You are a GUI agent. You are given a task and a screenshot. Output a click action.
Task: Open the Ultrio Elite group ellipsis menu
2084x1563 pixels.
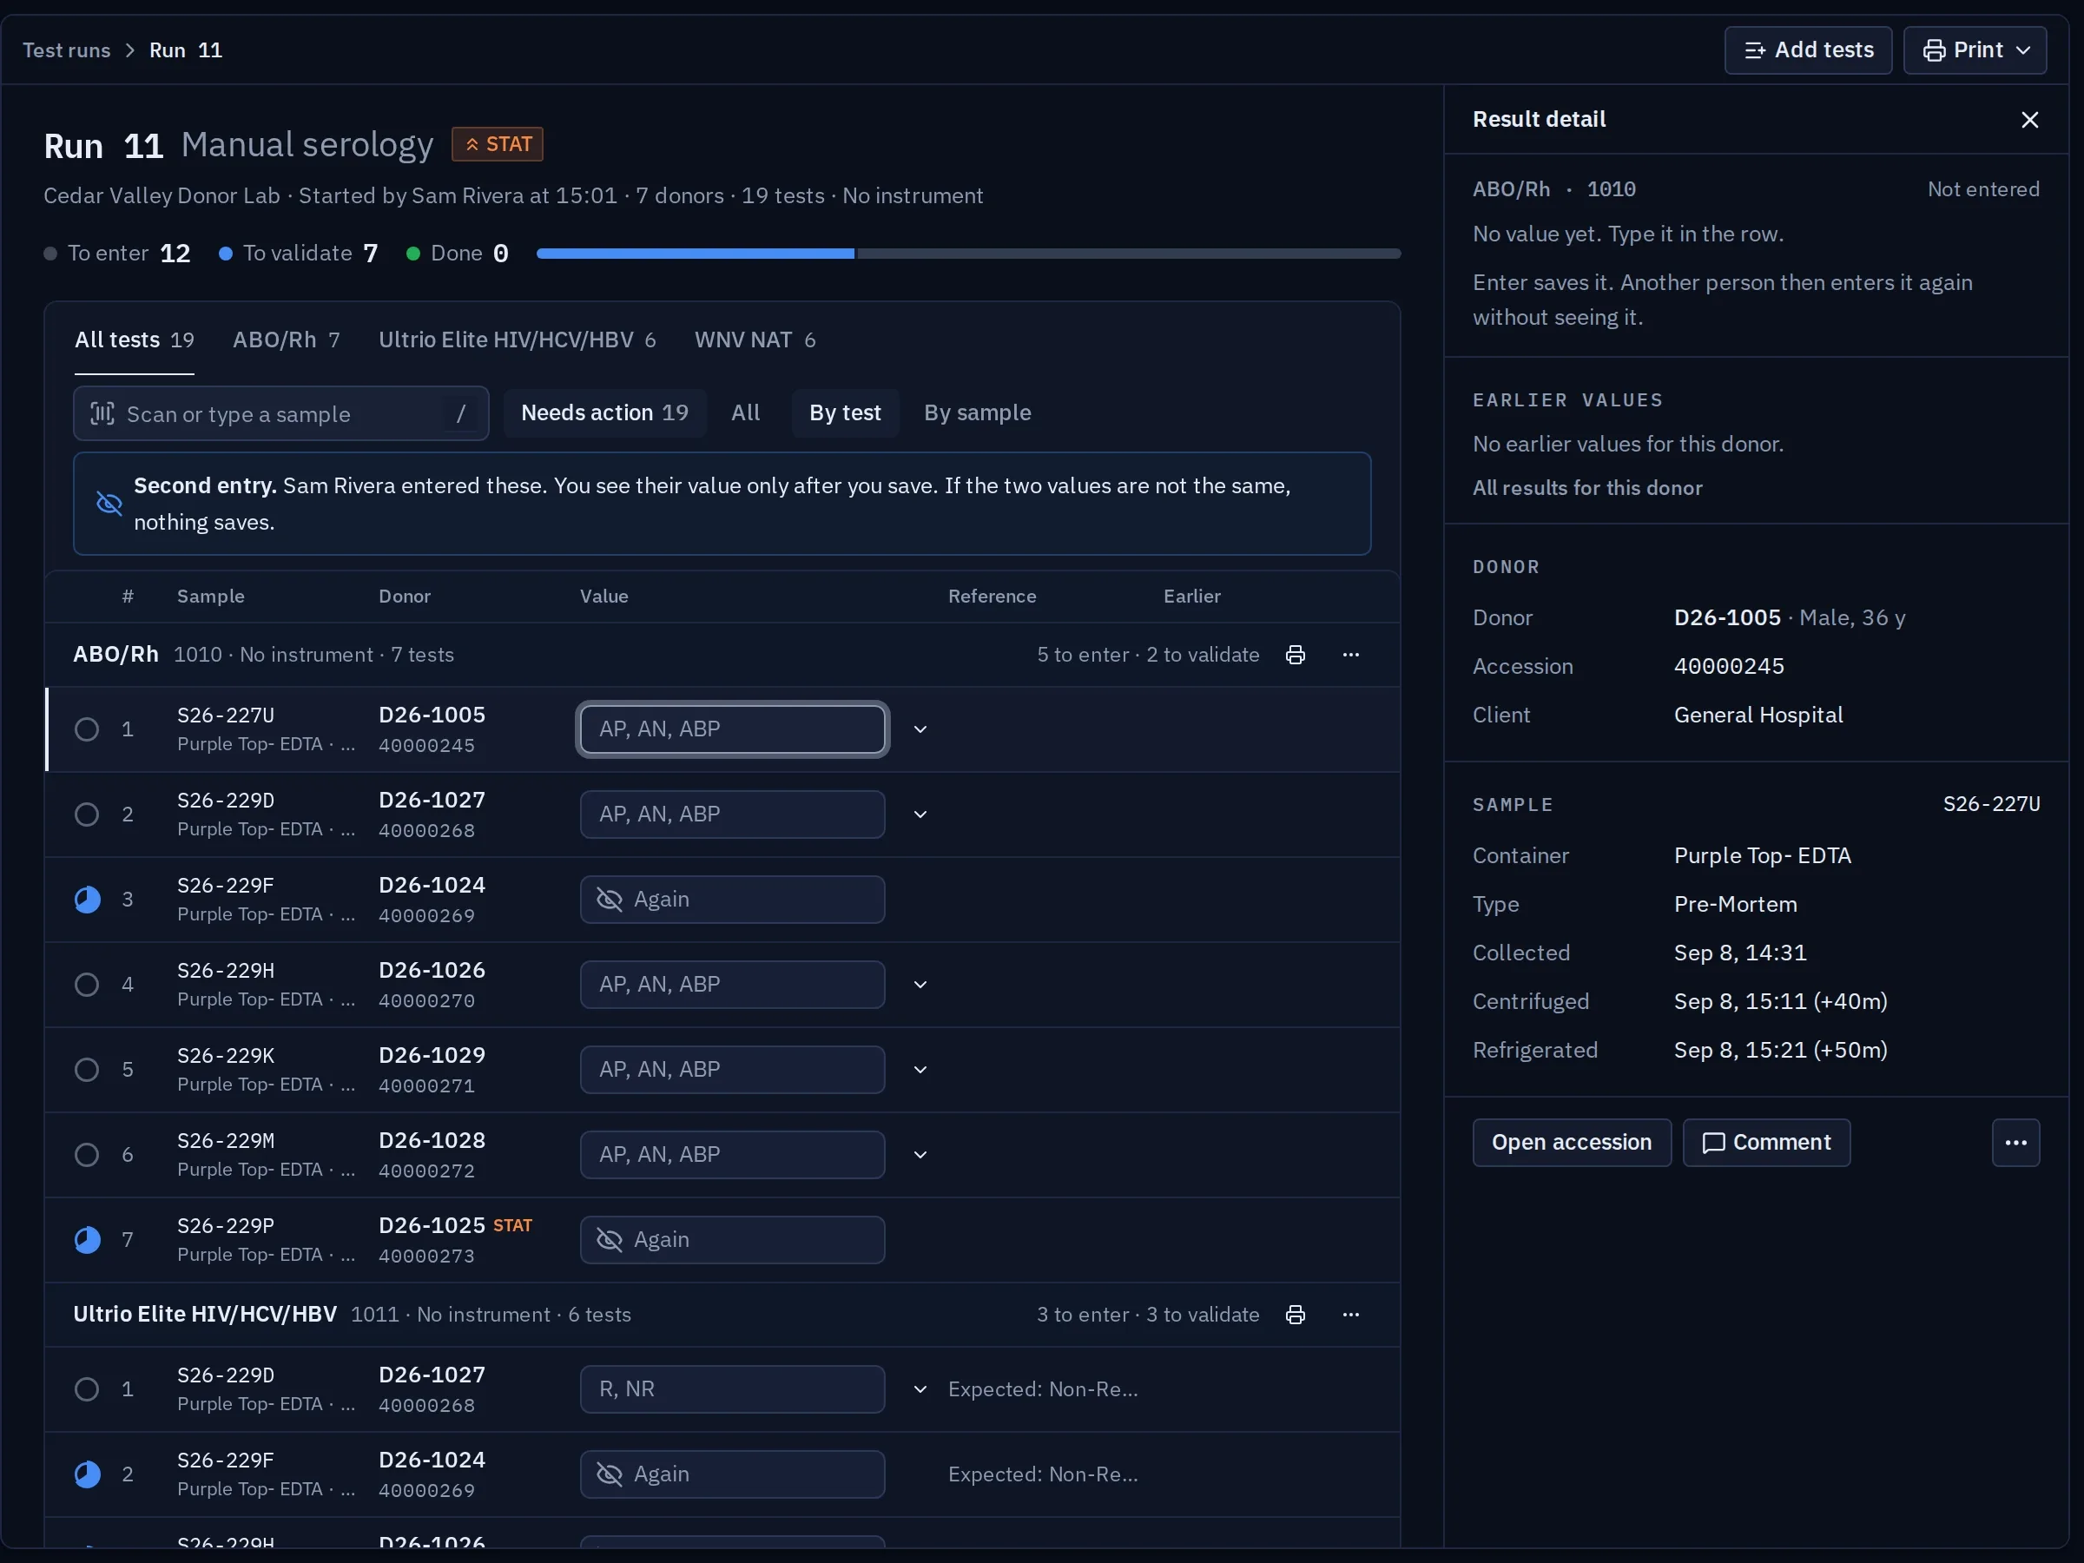[1351, 1315]
